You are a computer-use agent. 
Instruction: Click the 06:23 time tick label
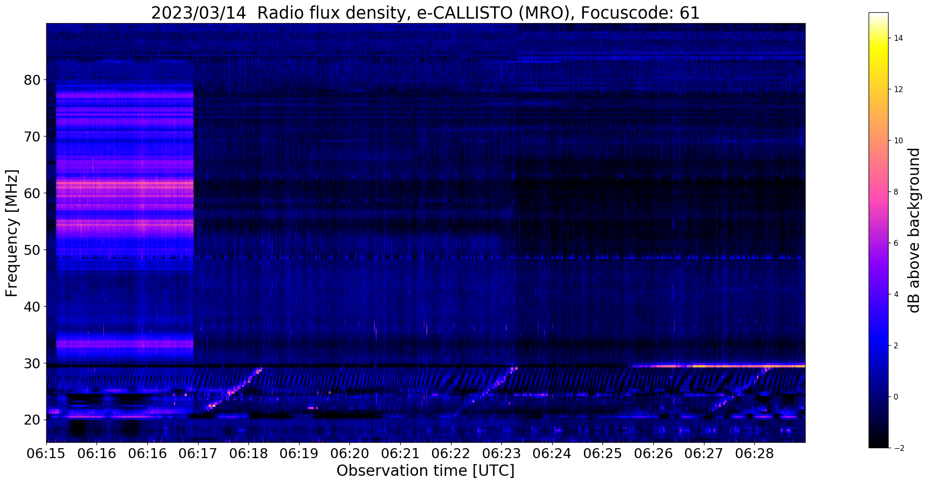coord(501,454)
